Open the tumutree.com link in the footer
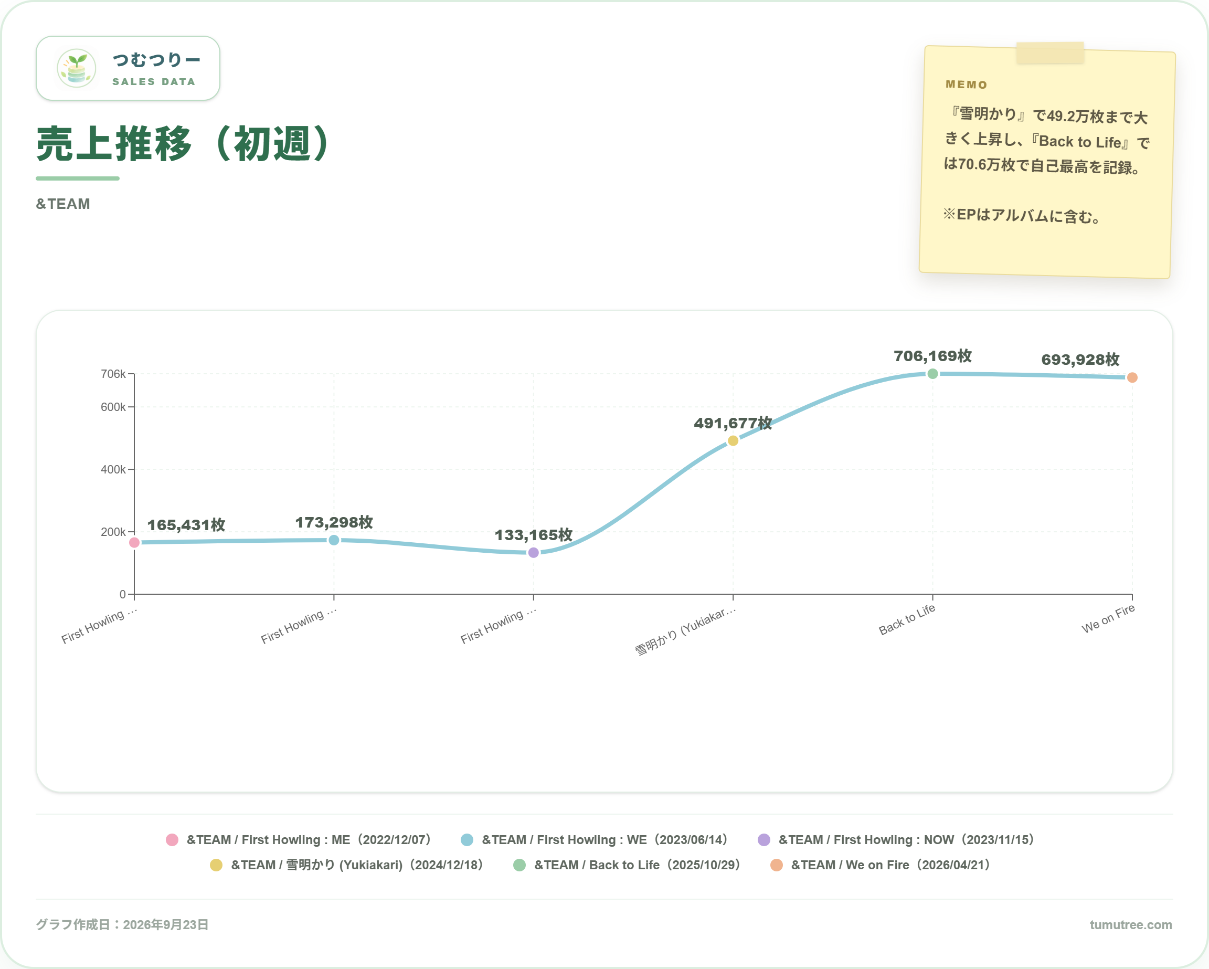1209x969 pixels. [1130, 925]
